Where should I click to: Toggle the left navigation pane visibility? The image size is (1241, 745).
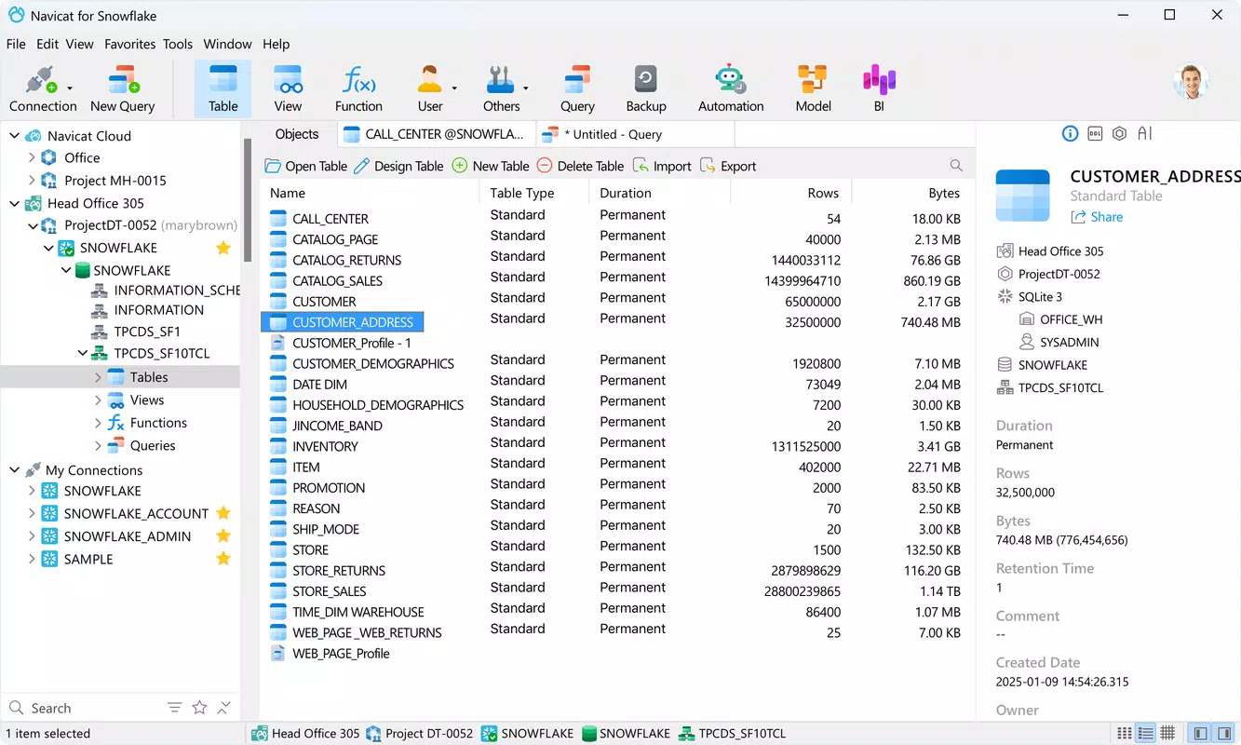point(1201,733)
